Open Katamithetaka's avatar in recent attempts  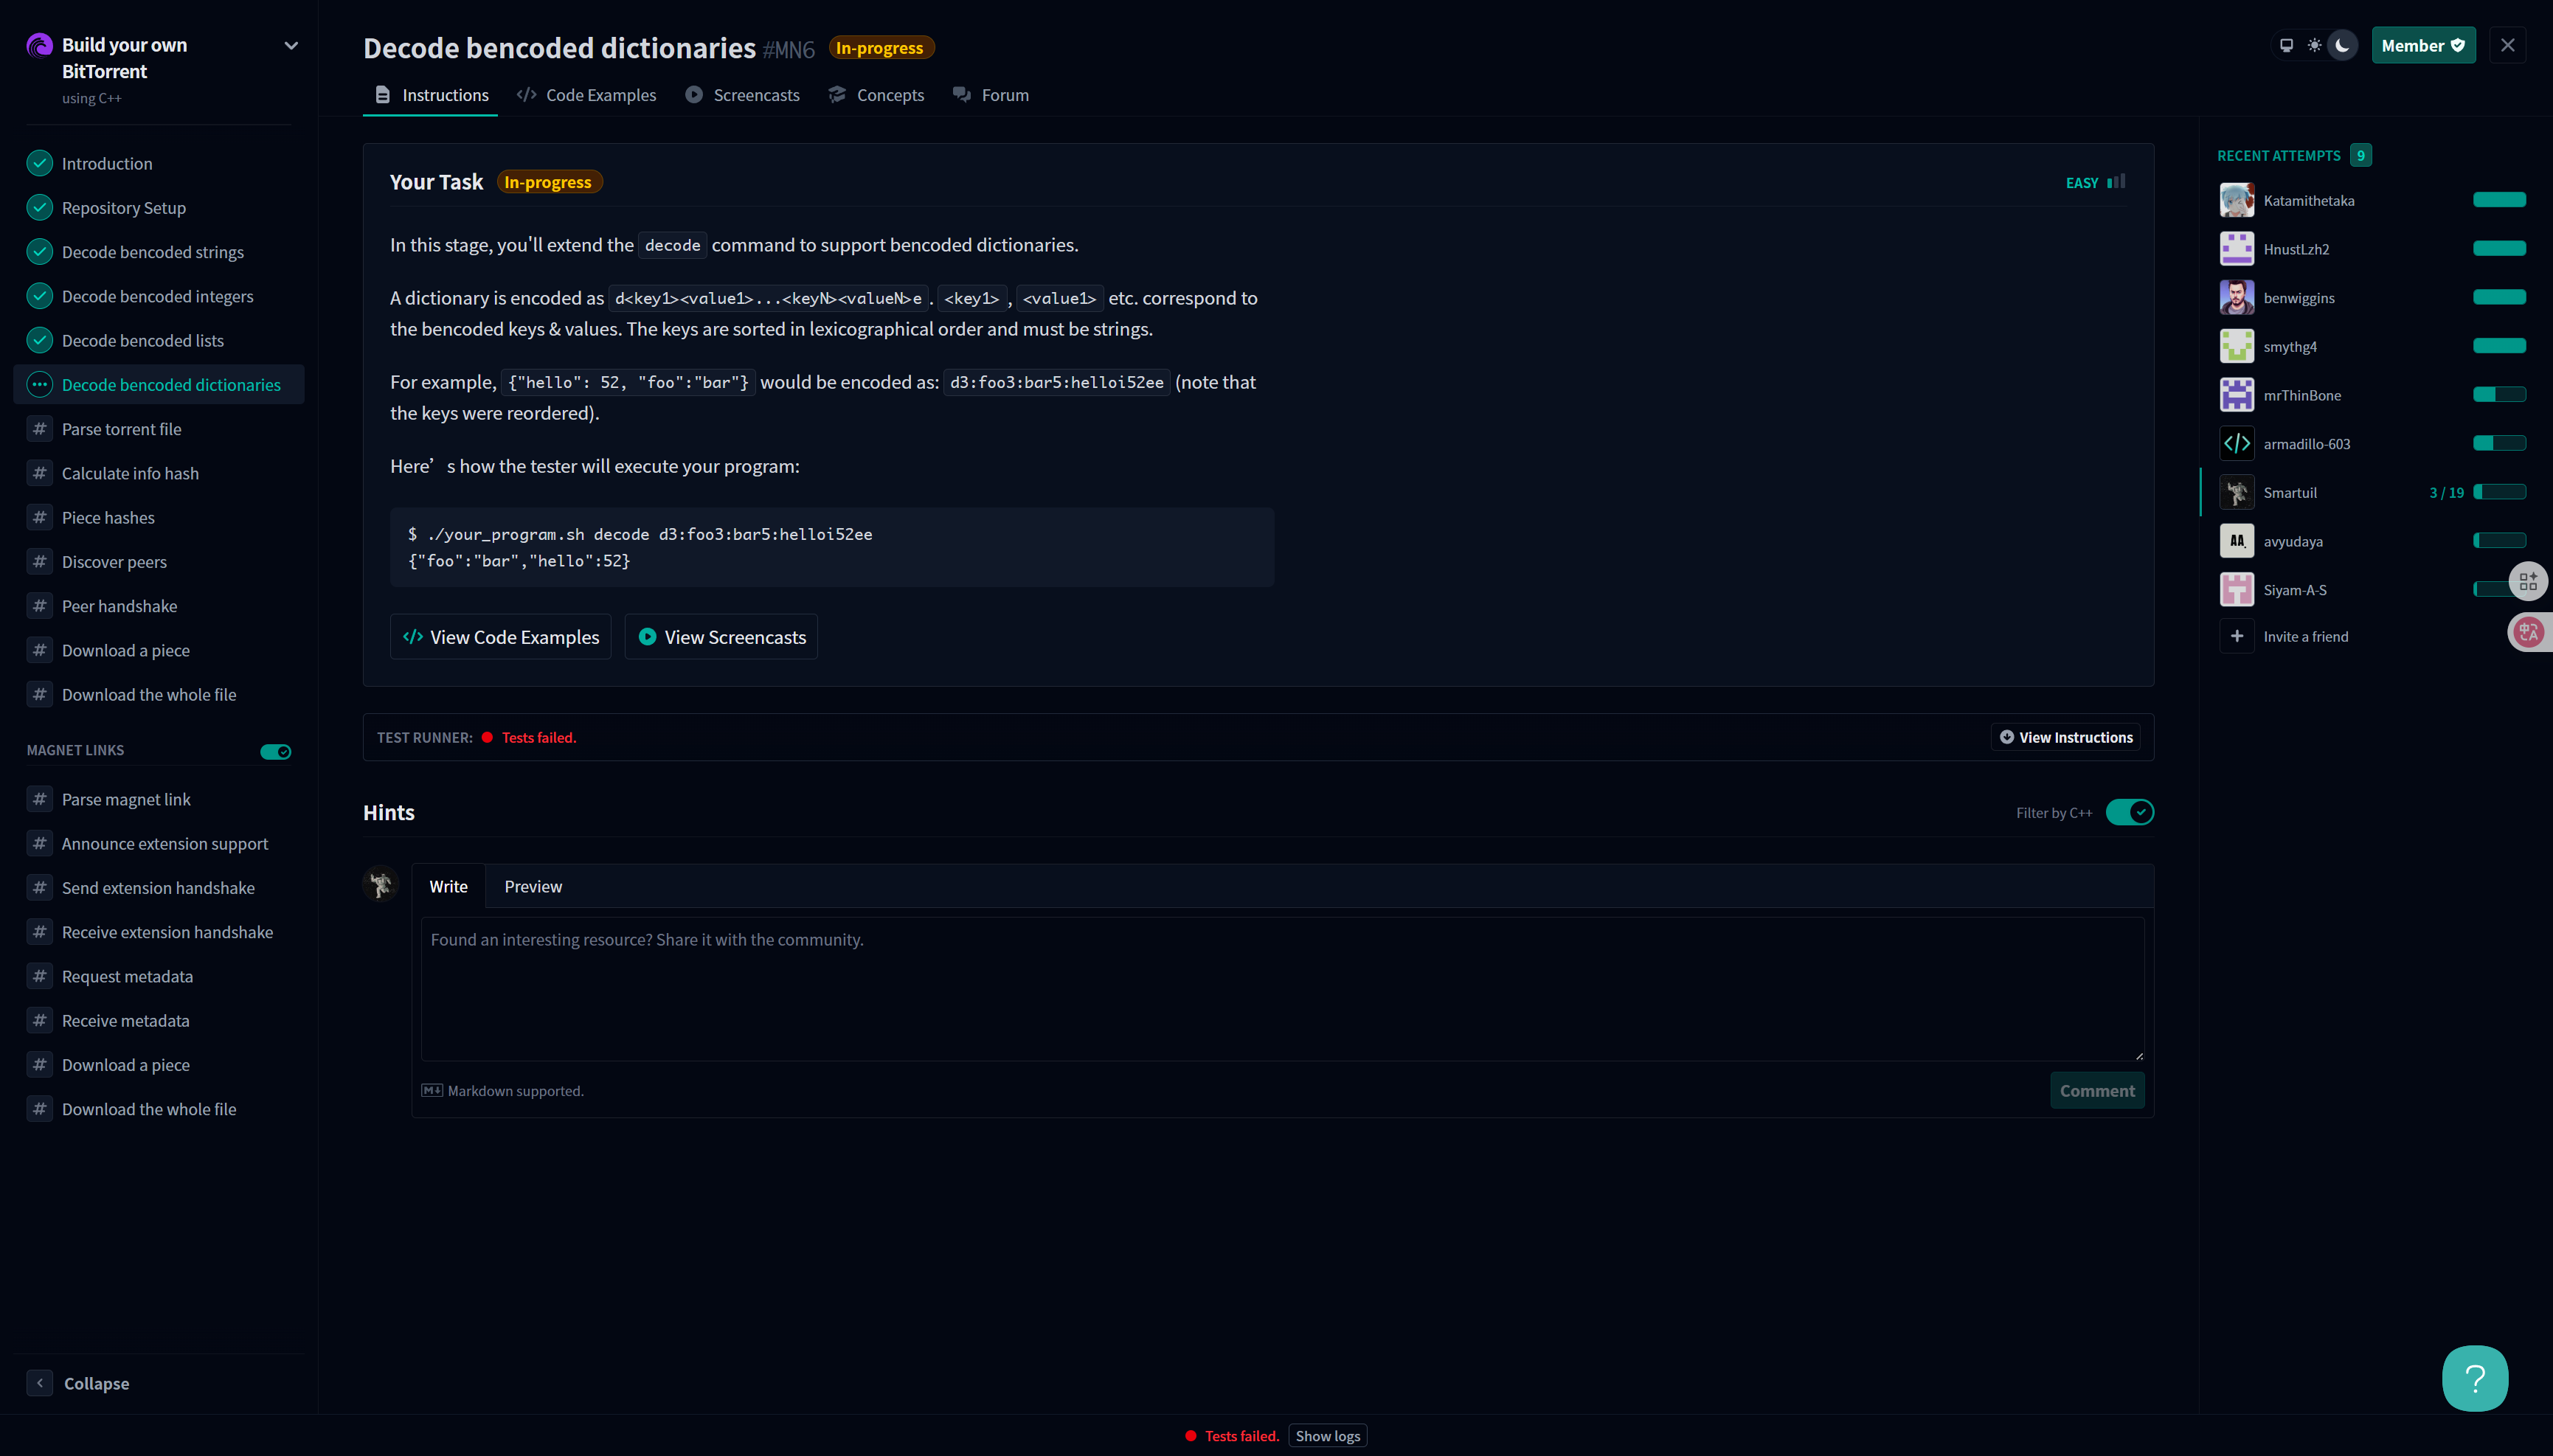pyautogui.click(x=2237, y=200)
